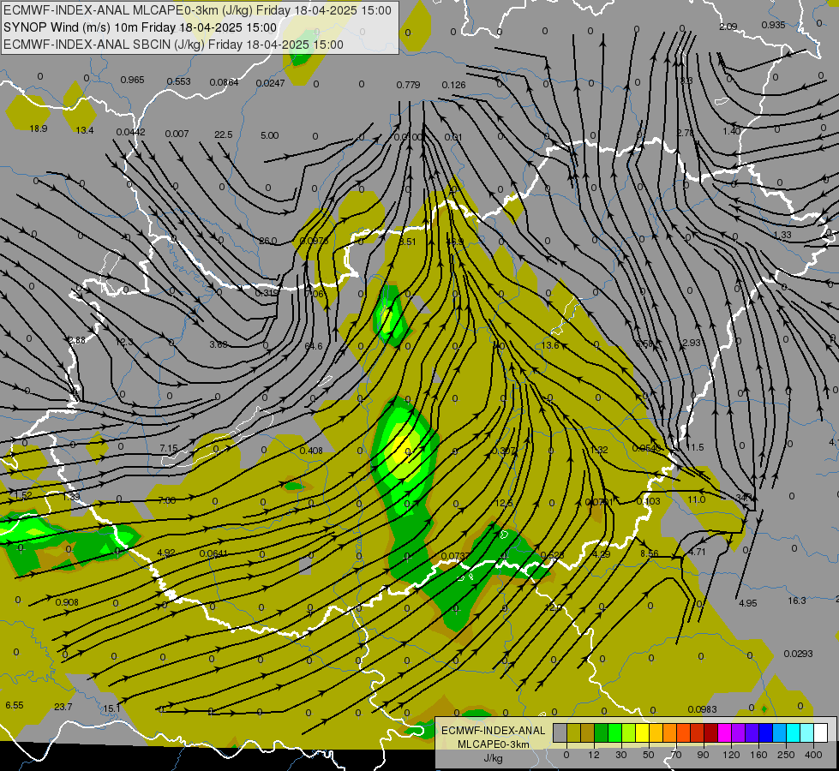Viewport: 839px width, 771px height.
Task: Click the map value '26.0'
Action: [x=268, y=241]
